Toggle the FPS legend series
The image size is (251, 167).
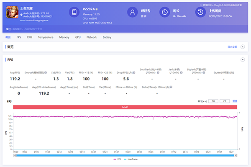pyautogui.click(x=117, y=159)
